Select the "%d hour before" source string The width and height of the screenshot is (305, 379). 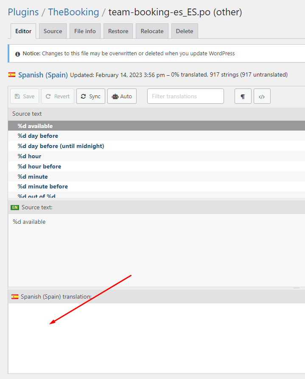39,166
